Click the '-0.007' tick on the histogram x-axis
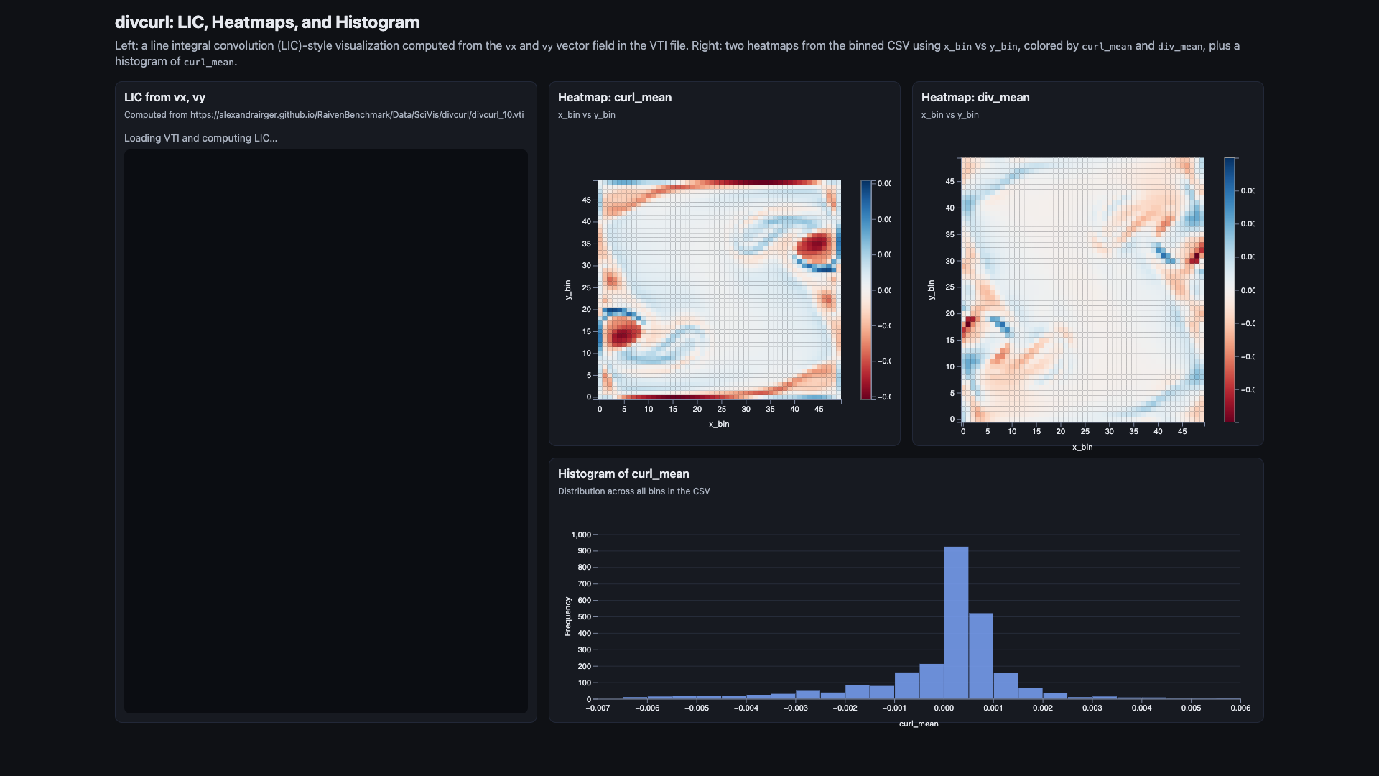The width and height of the screenshot is (1379, 776). coord(598,708)
